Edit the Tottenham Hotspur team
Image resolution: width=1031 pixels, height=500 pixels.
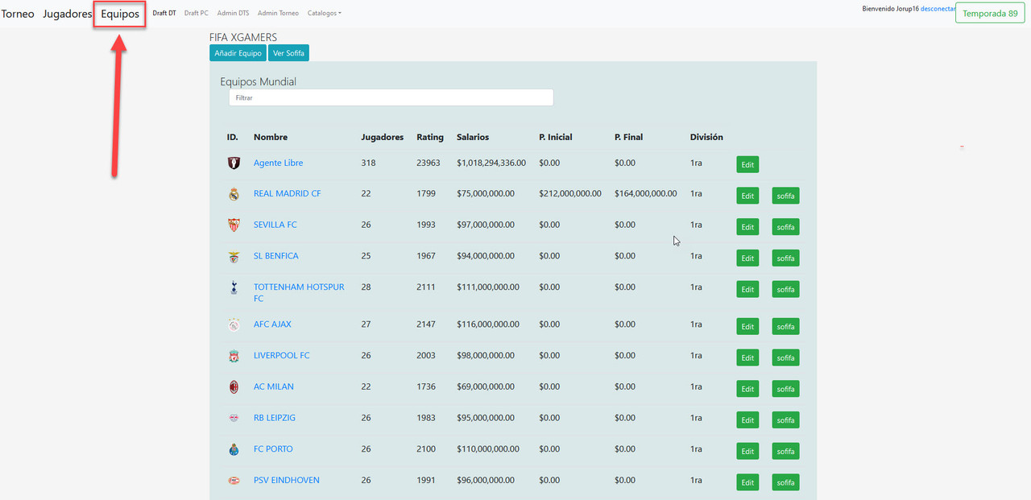747,289
